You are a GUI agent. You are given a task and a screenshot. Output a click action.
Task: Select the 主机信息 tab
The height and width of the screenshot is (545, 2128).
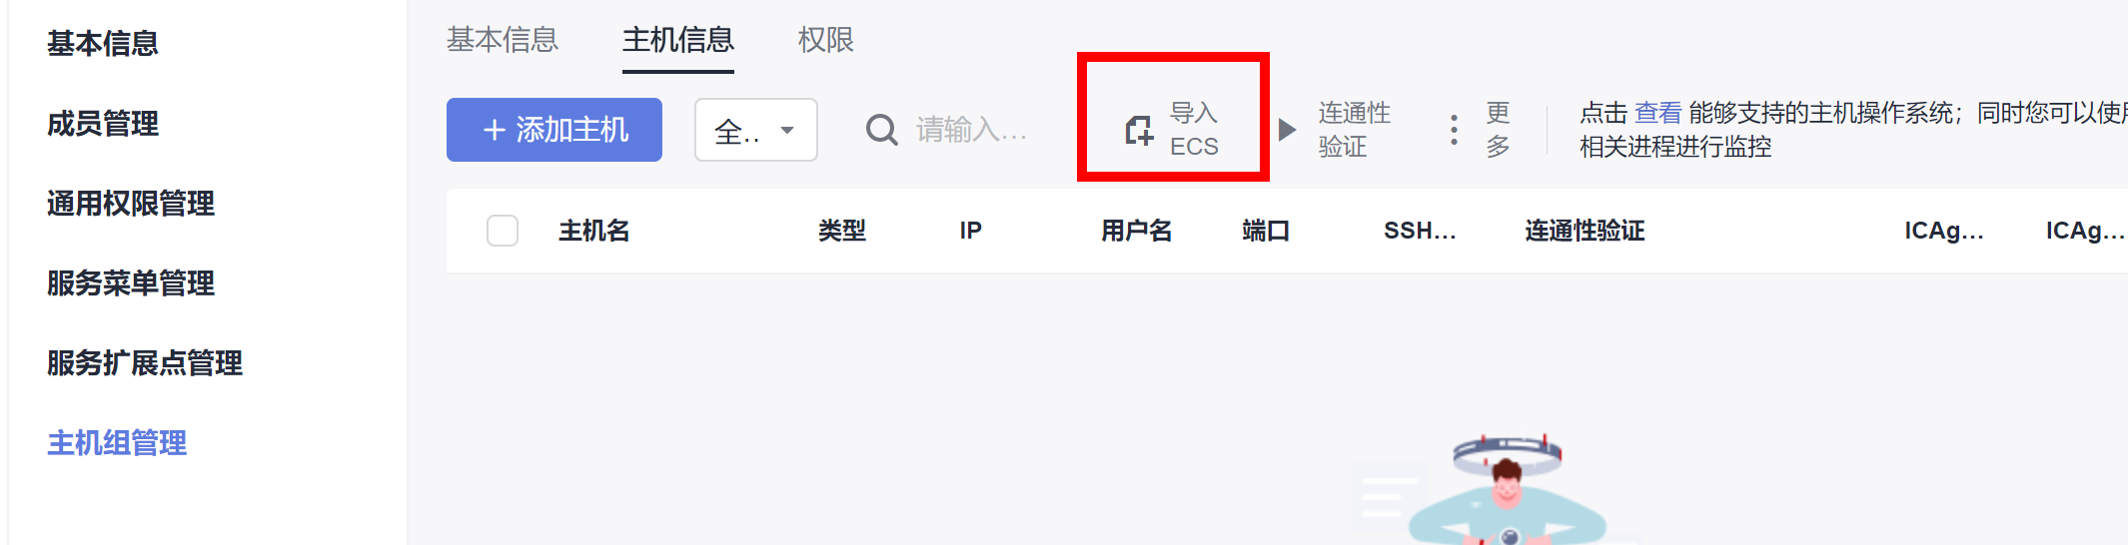pos(678,40)
